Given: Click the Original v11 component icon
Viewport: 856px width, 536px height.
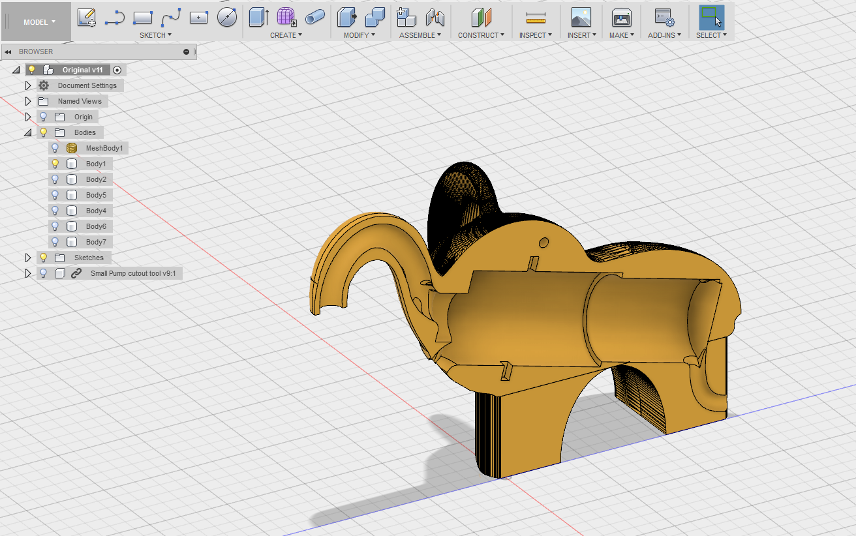Looking at the screenshot, I should 48,70.
